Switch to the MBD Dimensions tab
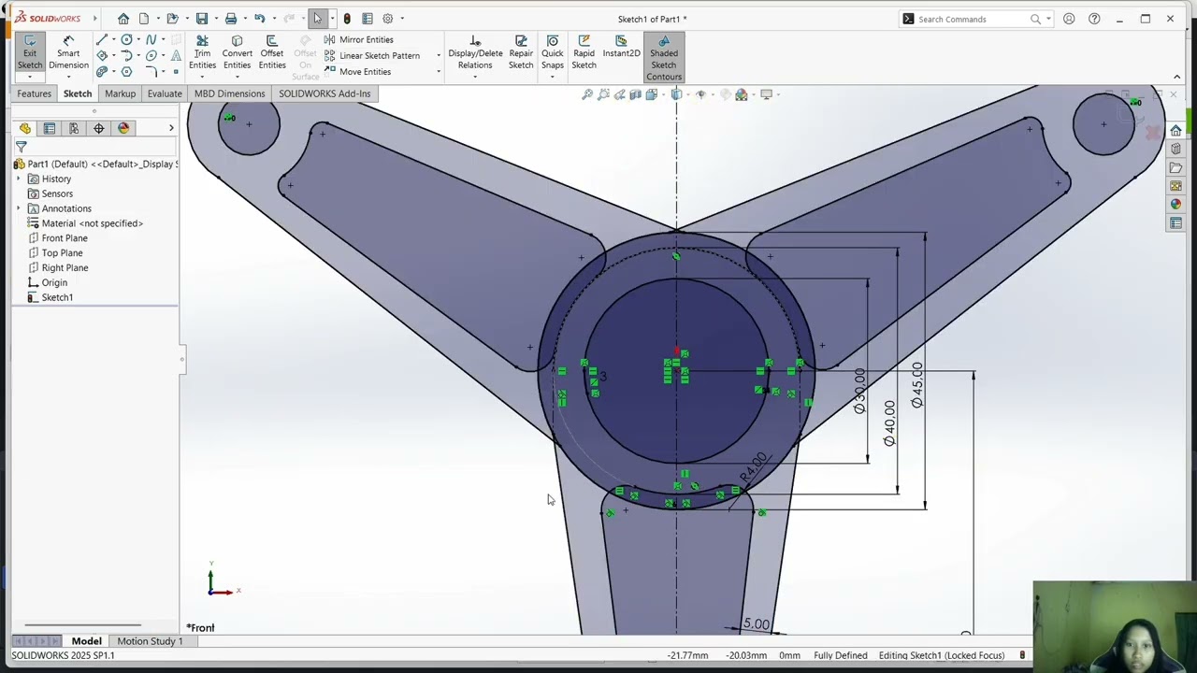Screen dimensions: 1197x673 tap(229, 93)
